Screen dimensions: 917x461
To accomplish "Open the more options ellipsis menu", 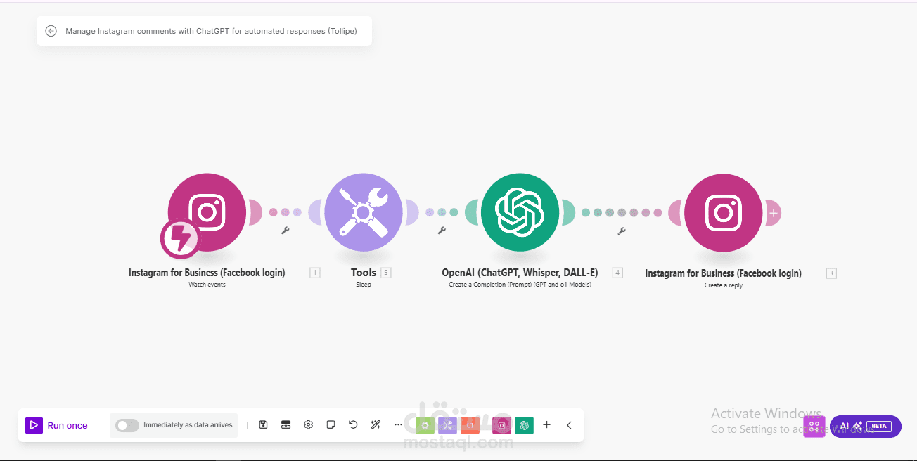I will pos(398,425).
